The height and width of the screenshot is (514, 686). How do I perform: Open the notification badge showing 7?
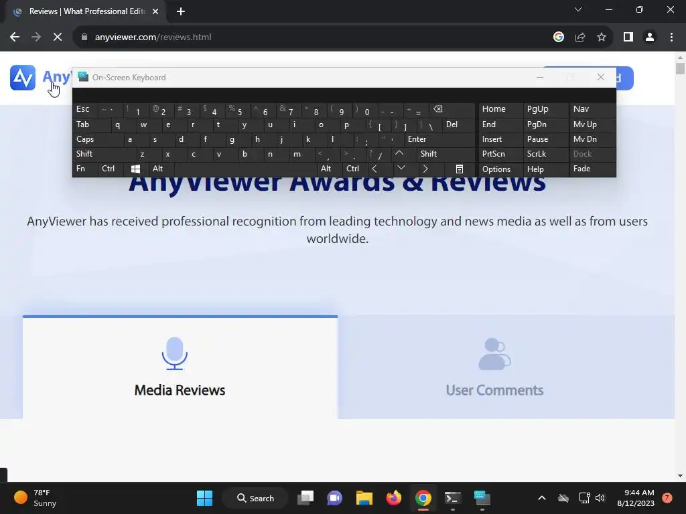pyautogui.click(x=667, y=498)
